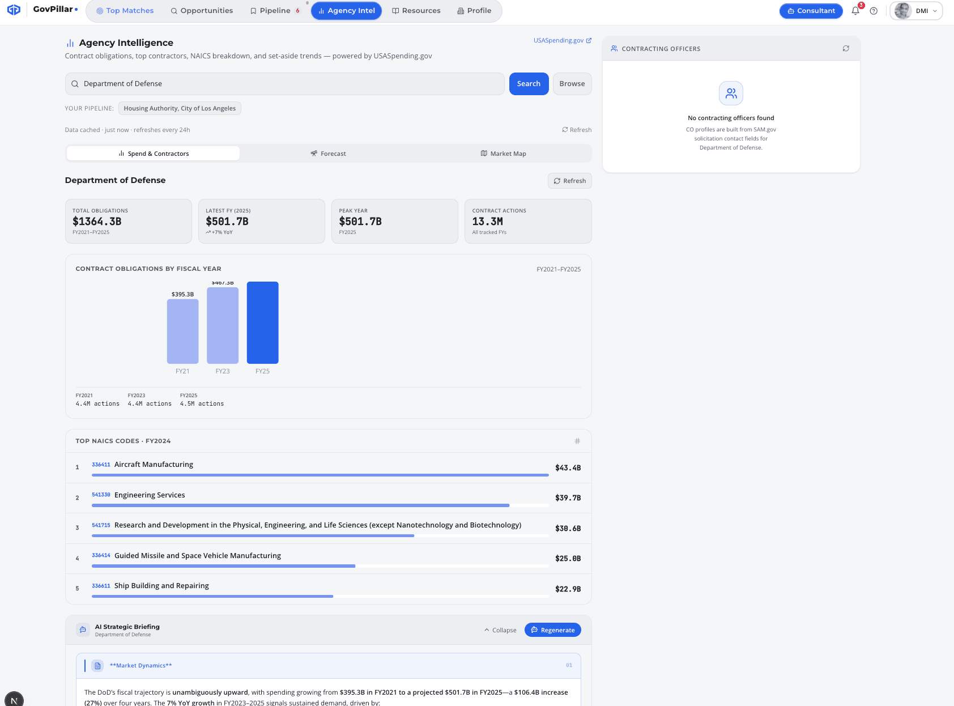
Task: Click the FY25 dark blue bar
Action: tap(262, 322)
